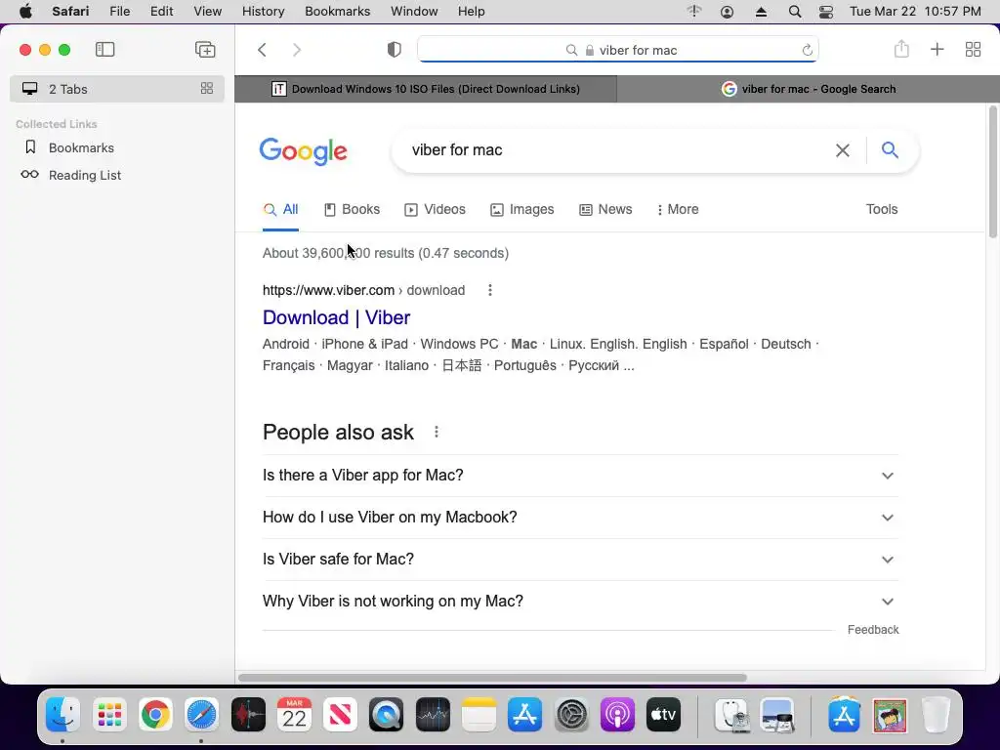Screen dimensions: 1000x750
Task: Open Podcasts from the dock
Action: 617,714
